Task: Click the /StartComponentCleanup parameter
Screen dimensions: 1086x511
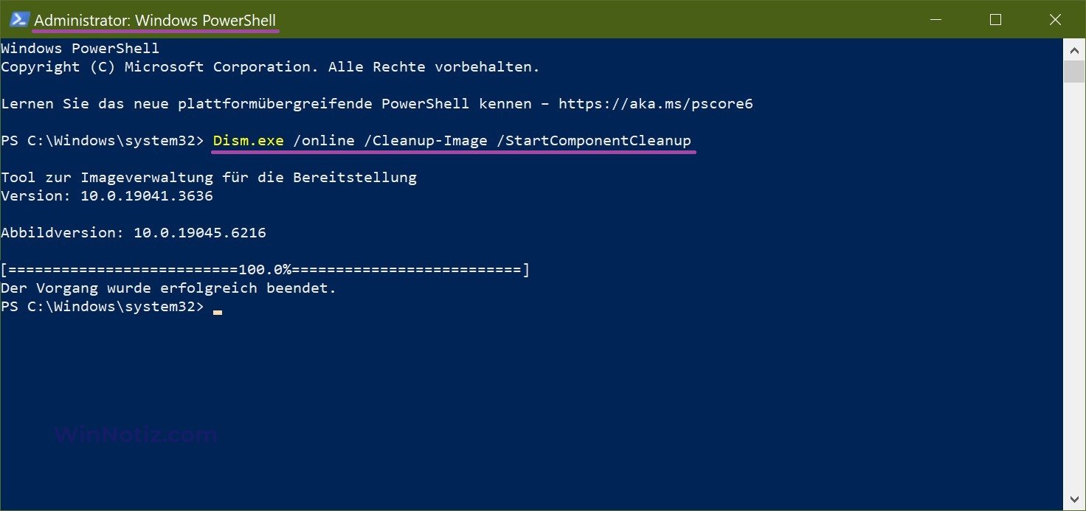Action: point(593,140)
